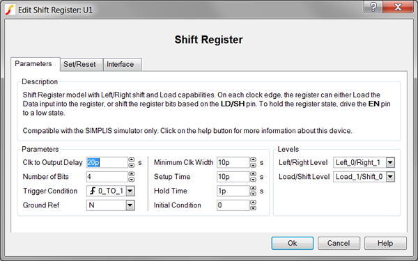This screenshot has width=418, height=261.
Task: Expand the Ground Ref dropdown
Action: pos(130,205)
